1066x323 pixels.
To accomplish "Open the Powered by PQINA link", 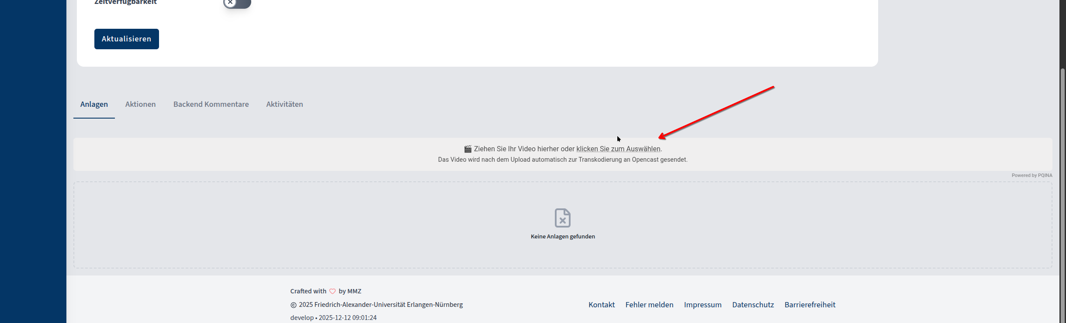I will (1031, 175).
